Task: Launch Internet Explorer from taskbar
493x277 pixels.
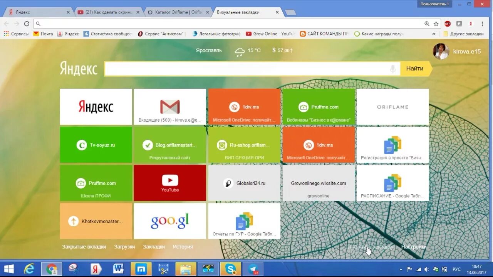Action: (29, 269)
